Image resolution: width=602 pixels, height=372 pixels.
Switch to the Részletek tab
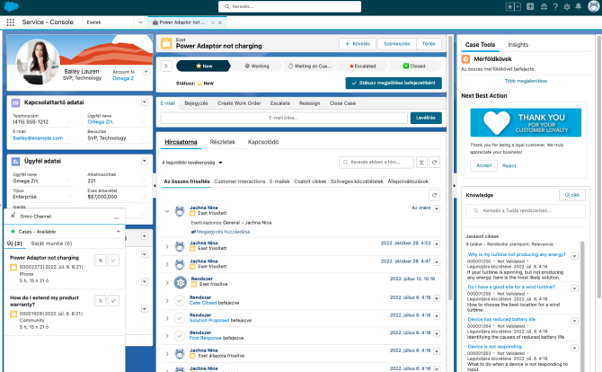(x=222, y=142)
